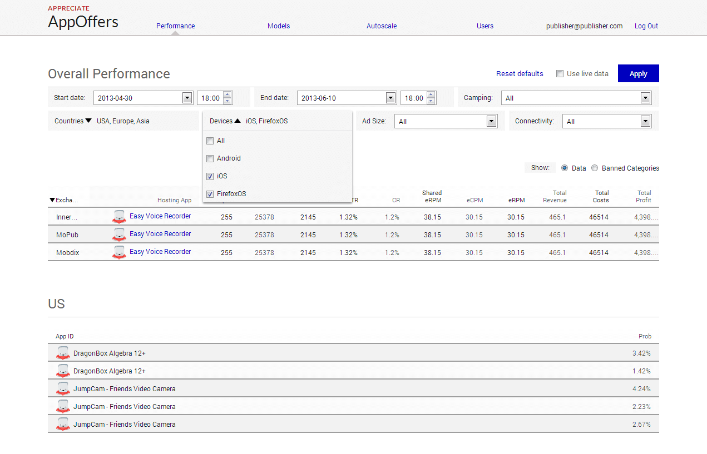Collapse the Devices filter arrow
The image size is (707, 454).
(x=238, y=121)
